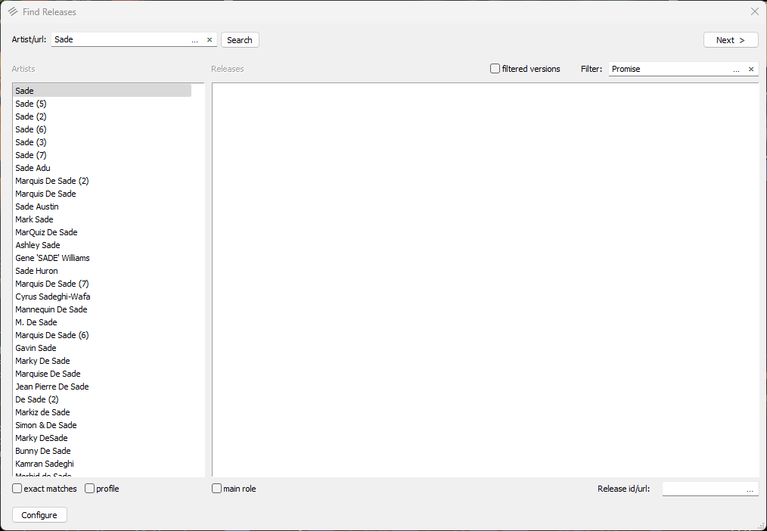The height and width of the screenshot is (531, 767).
Task: Pick Jean Pierre De Sade
Action: pos(102,387)
